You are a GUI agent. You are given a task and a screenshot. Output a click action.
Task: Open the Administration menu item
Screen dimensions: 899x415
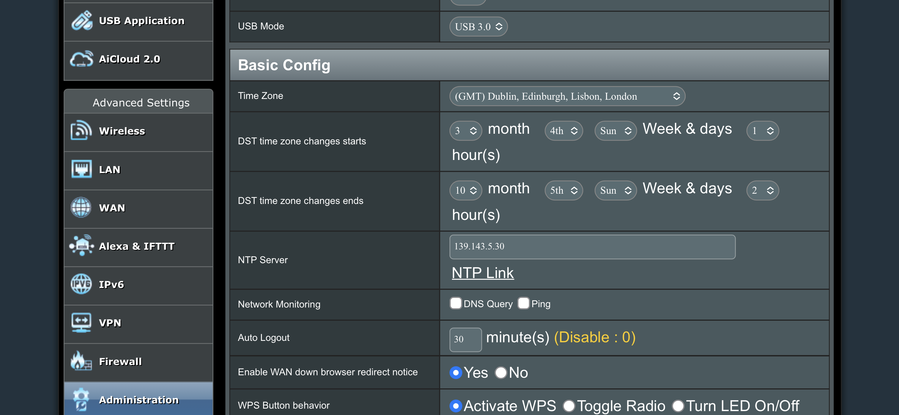pyautogui.click(x=138, y=400)
